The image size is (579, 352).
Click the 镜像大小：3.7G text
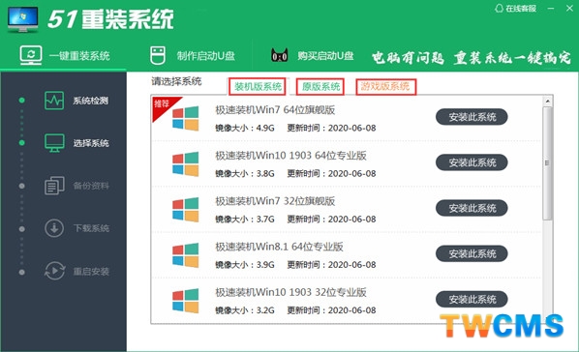[245, 220]
